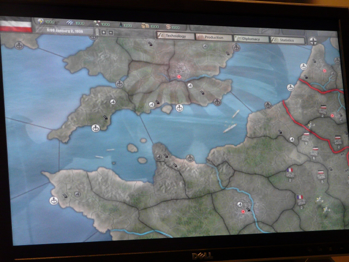Screen dimensions: 349x262
Task: Select the German unit stack showing 9
Action: 306,138
